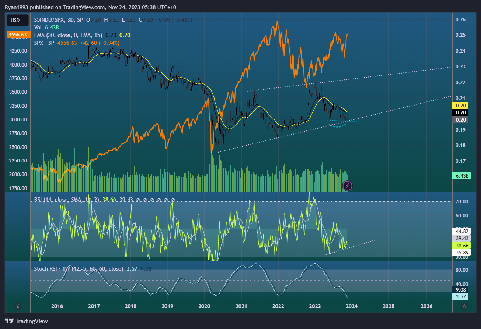This screenshot has height=329, width=481.
Task: Select the S5INDU/SPX, 3D, SP legend title
Action: tap(59, 20)
